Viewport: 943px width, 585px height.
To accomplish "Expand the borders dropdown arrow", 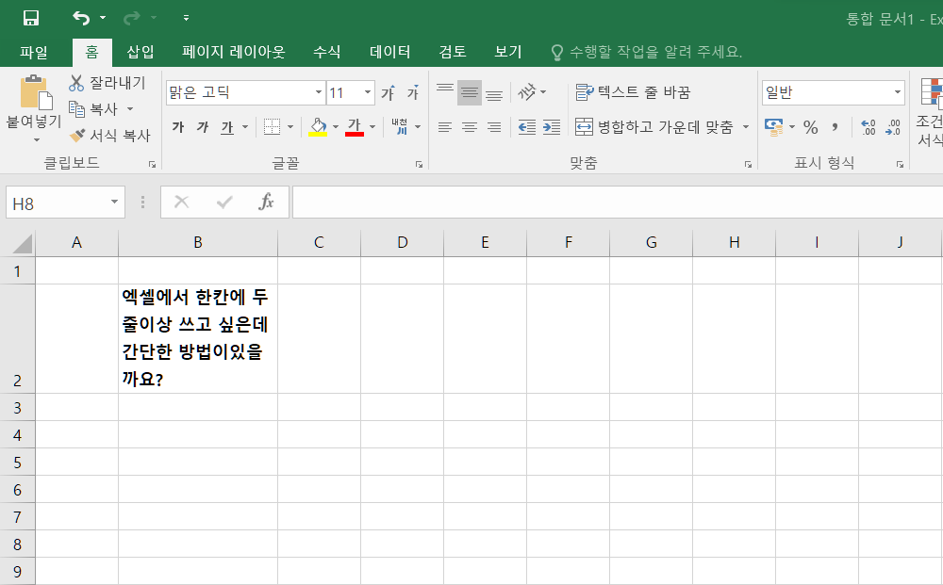I will tap(290, 127).
